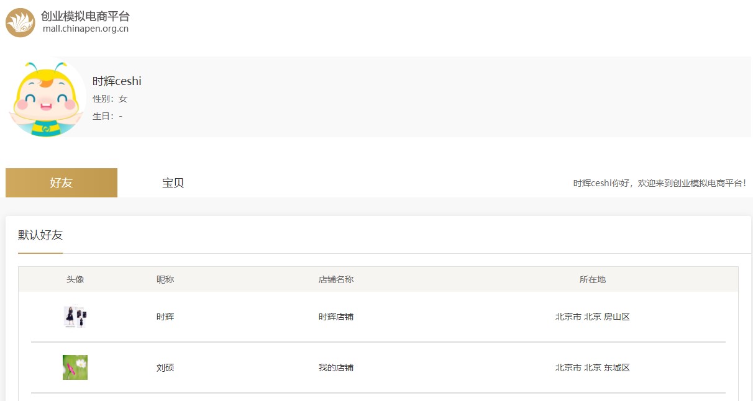This screenshot has height=401, width=753.
Task: Click friend nickname 刘硕
Action: (x=165, y=367)
